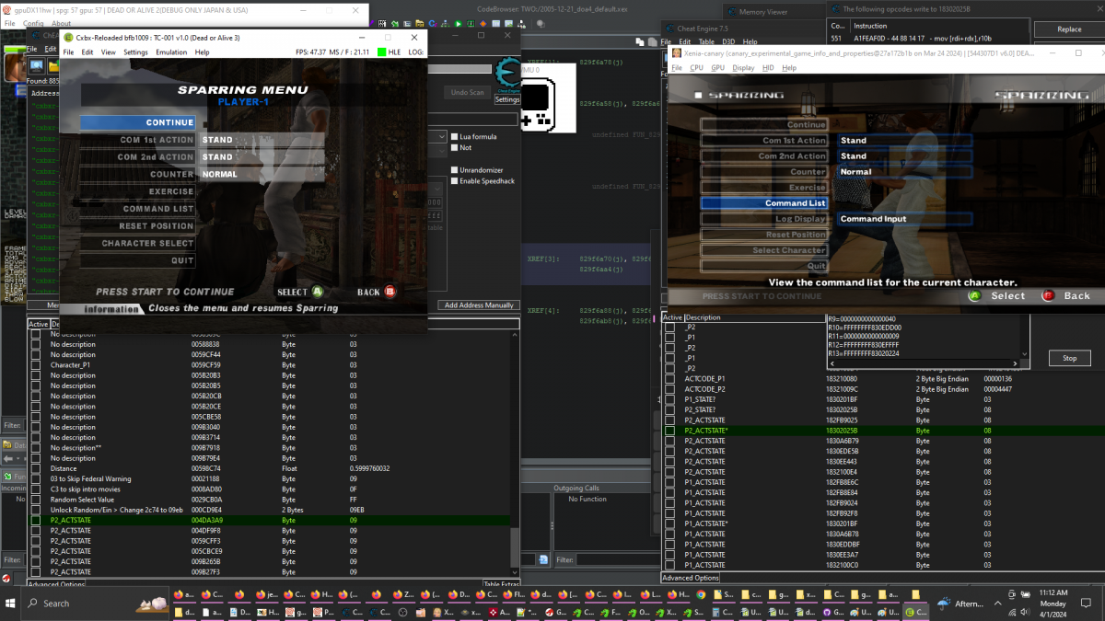Viewport: 1105px width, 621px height.
Task: Click the Distance value 0.5999760032
Action: pyautogui.click(x=369, y=468)
